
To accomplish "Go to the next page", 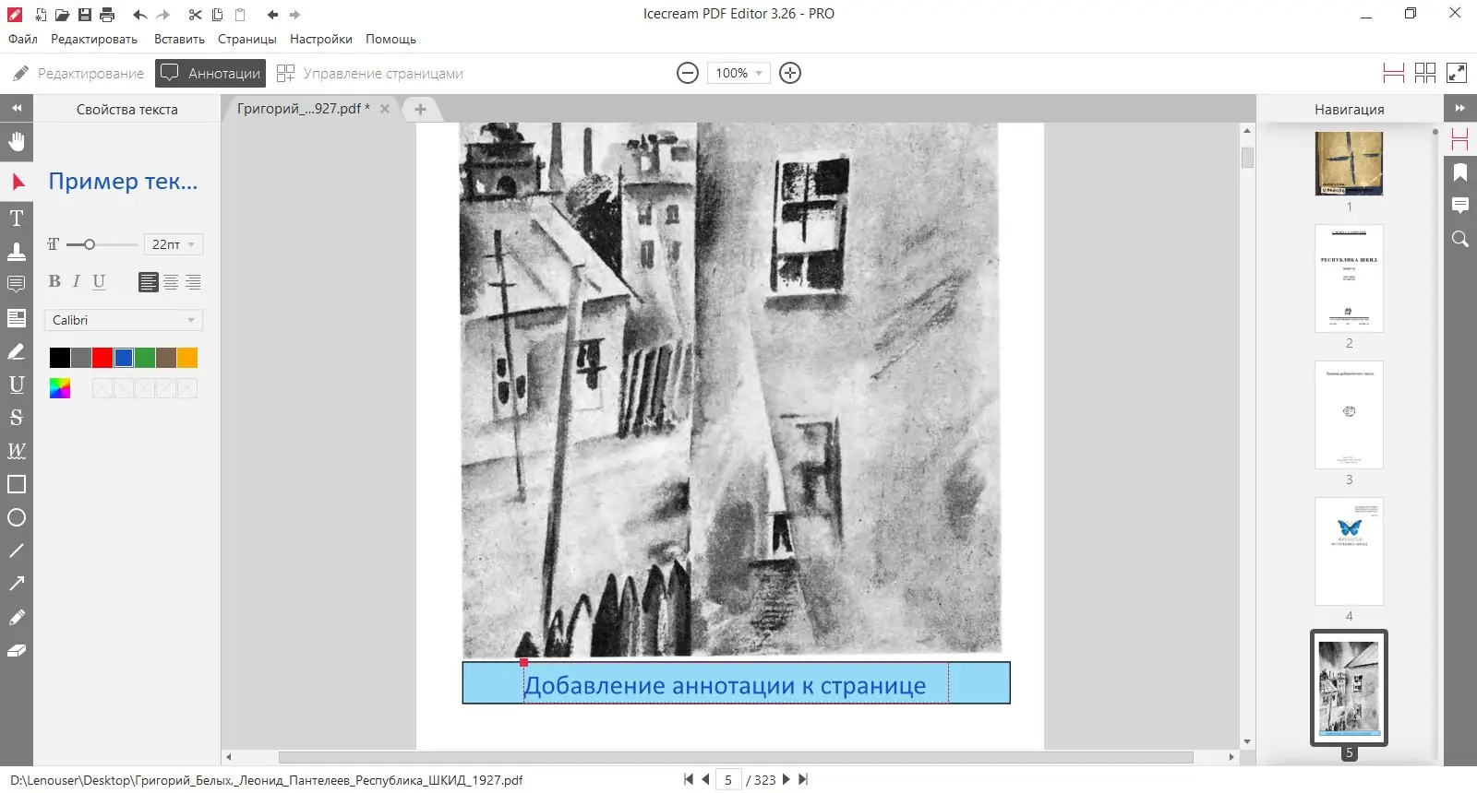I will (787, 779).
